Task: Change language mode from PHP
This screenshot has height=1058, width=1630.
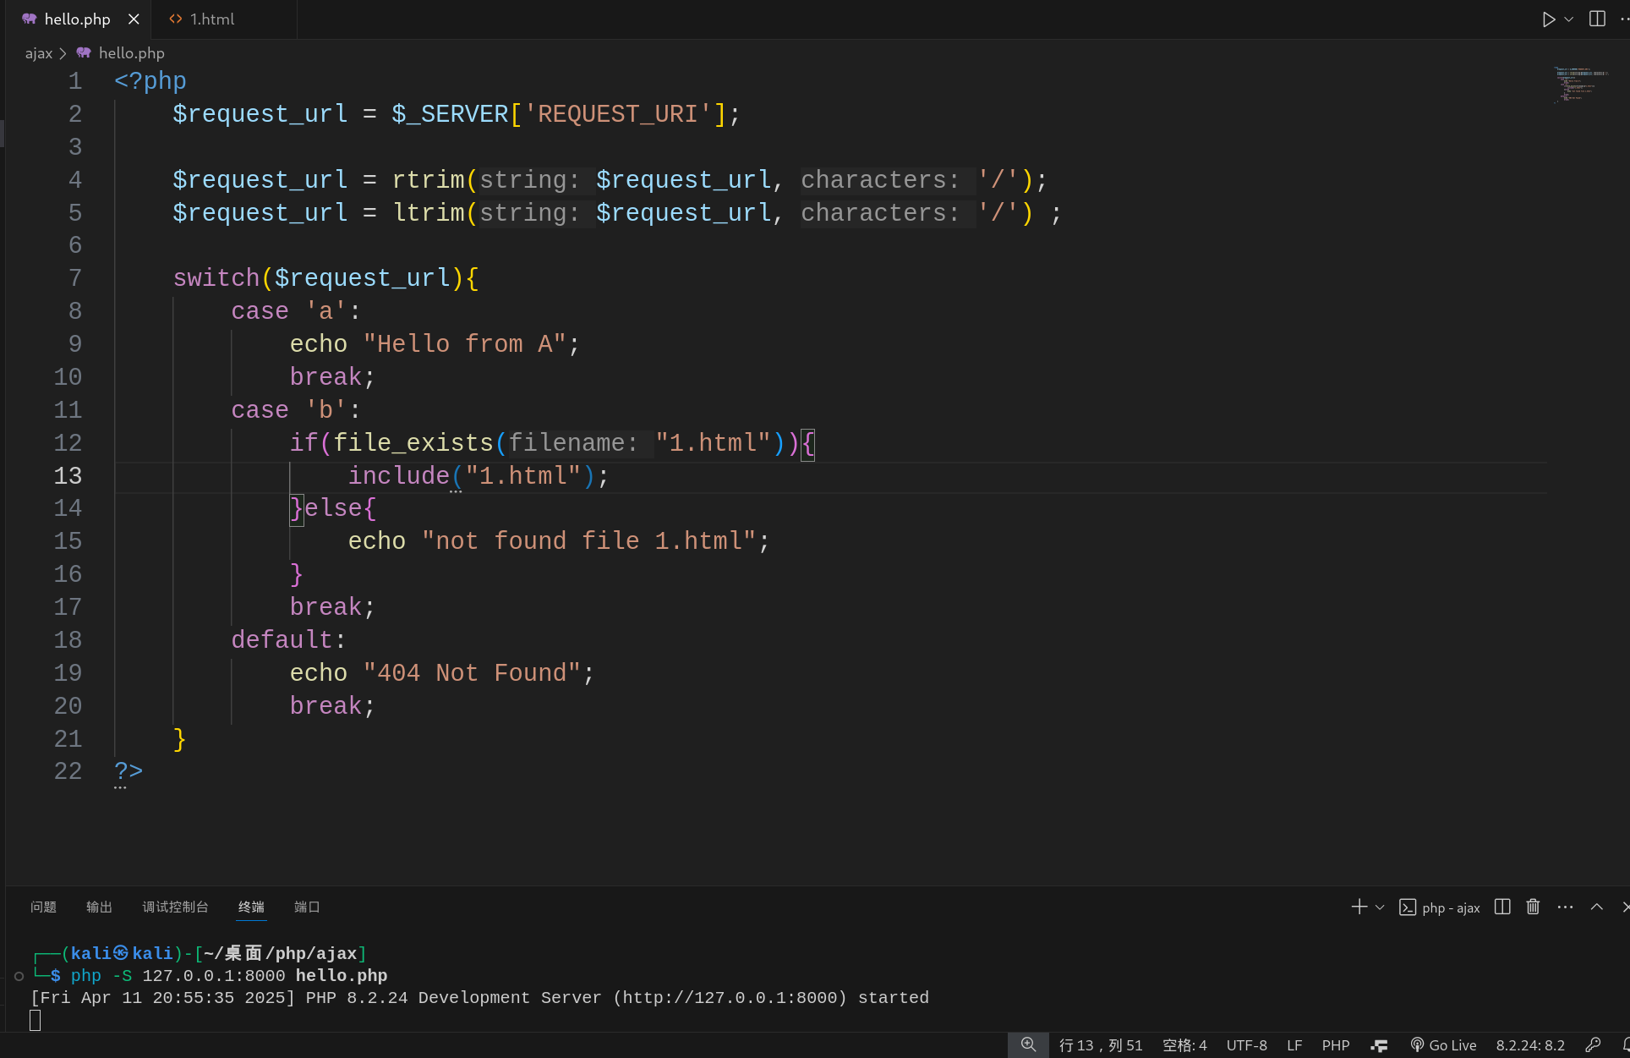Action: click(1335, 1045)
